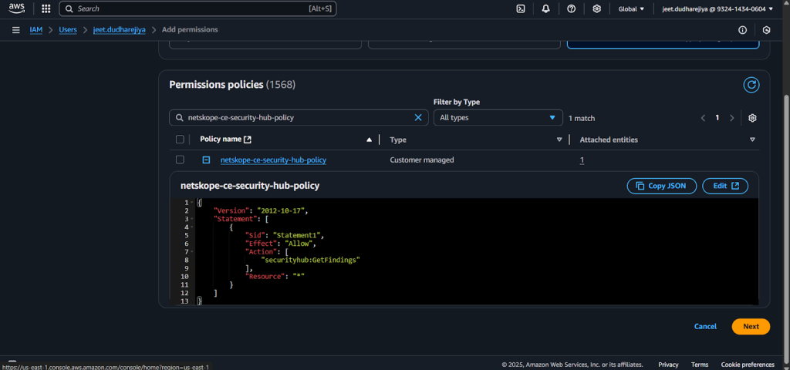Go to the Users breadcrumb
The height and width of the screenshot is (370, 790).
[68, 30]
